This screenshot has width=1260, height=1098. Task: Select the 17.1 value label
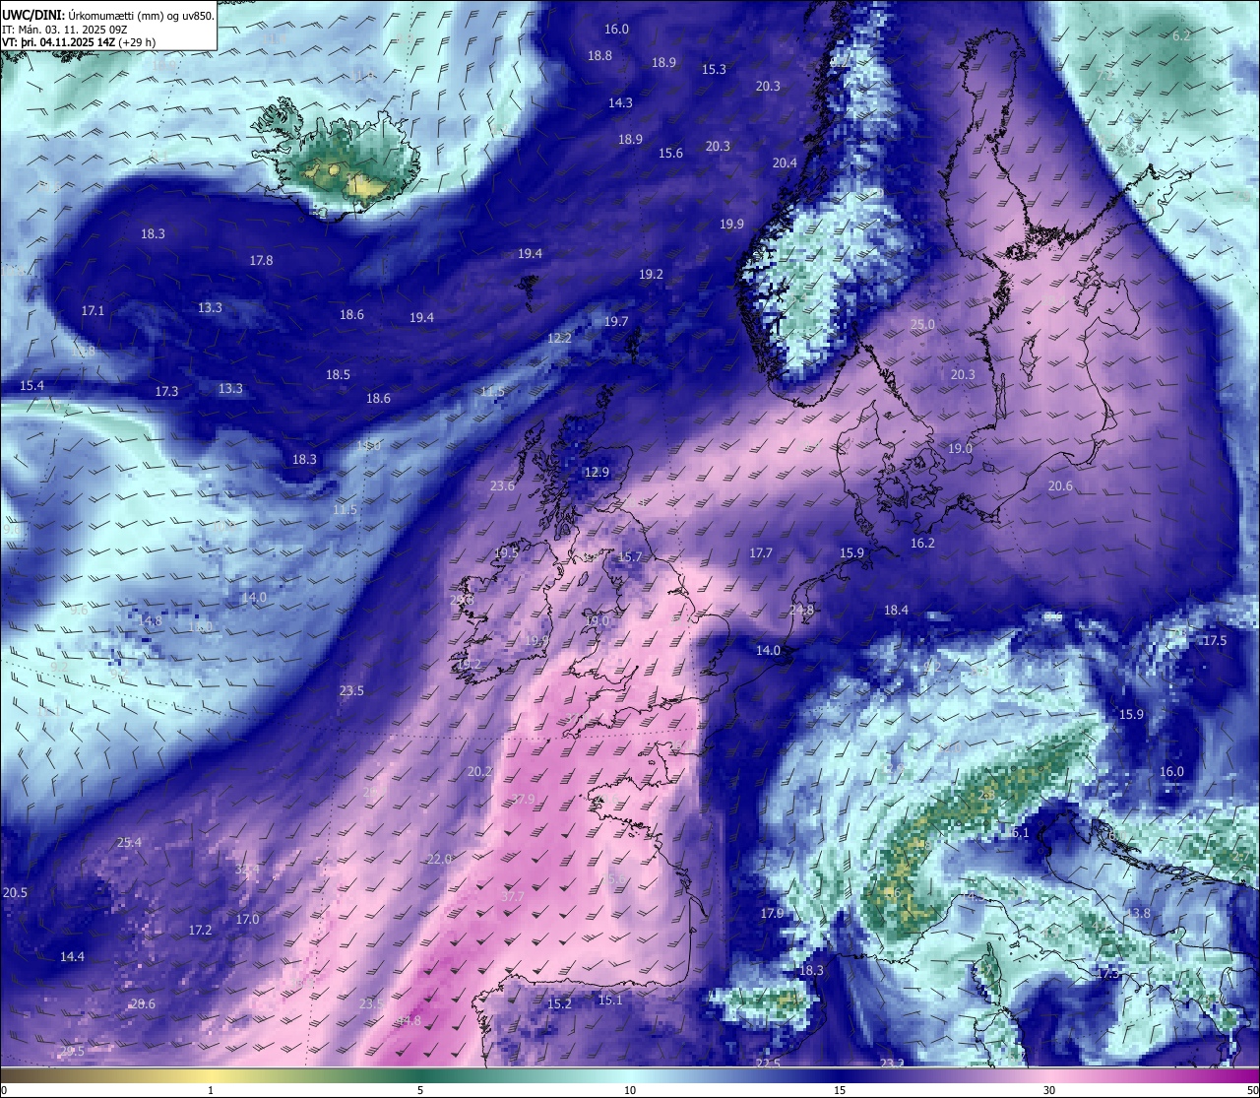click(93, 311)
